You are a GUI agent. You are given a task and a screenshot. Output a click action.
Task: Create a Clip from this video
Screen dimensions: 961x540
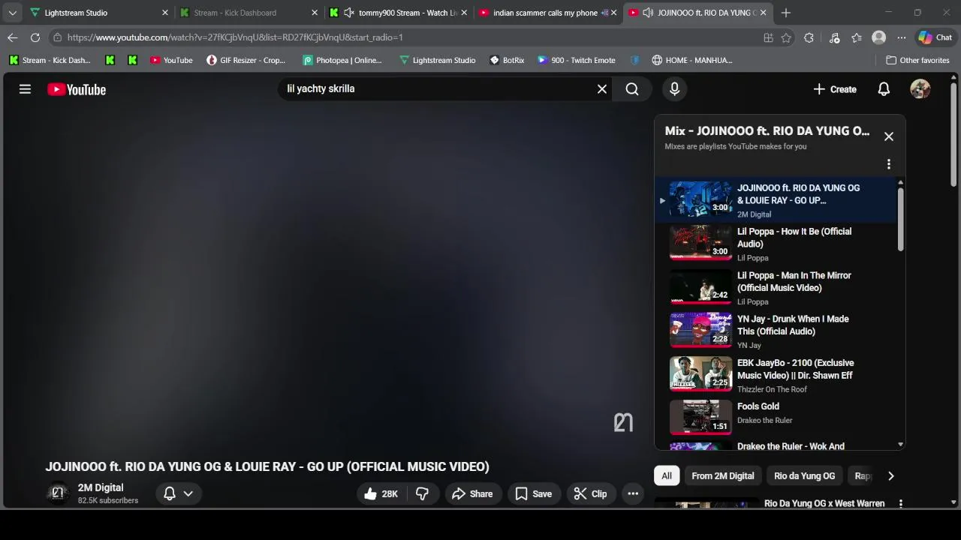pyautogui.click(x=590, y=493)
